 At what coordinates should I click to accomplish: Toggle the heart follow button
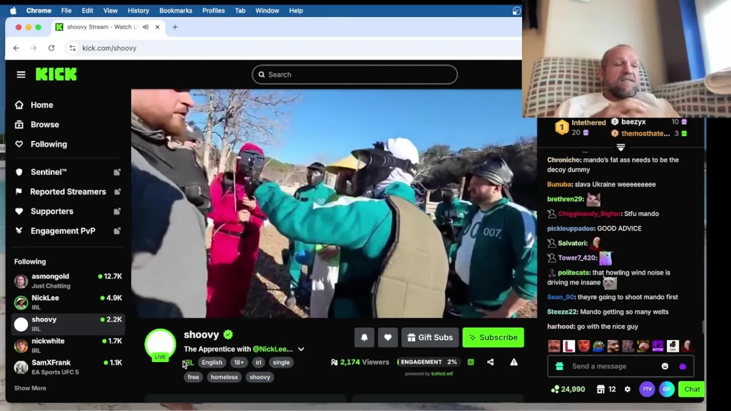[388, 337]
